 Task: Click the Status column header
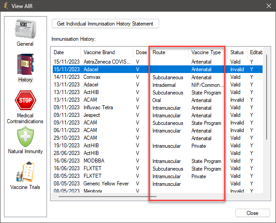point(237,52)
